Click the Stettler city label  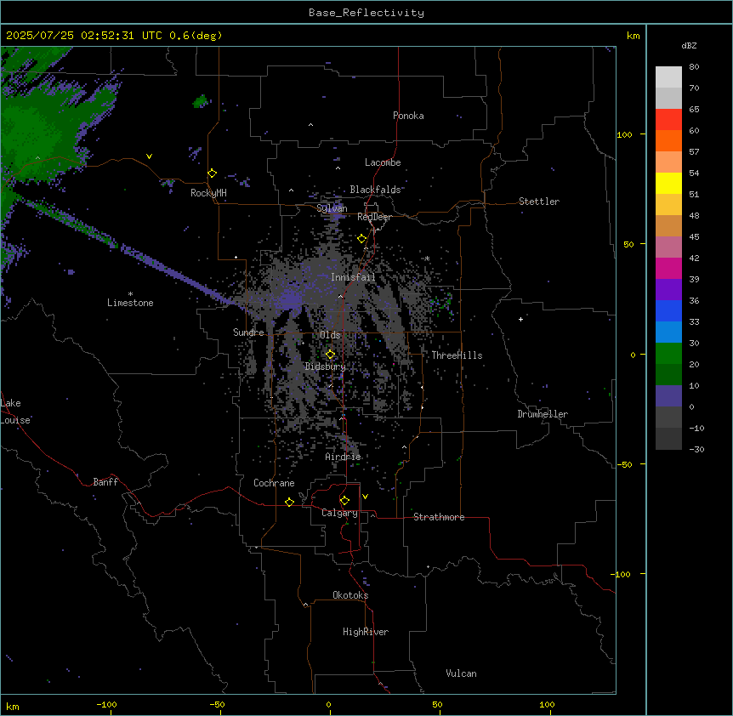click(x=539, y=202)
